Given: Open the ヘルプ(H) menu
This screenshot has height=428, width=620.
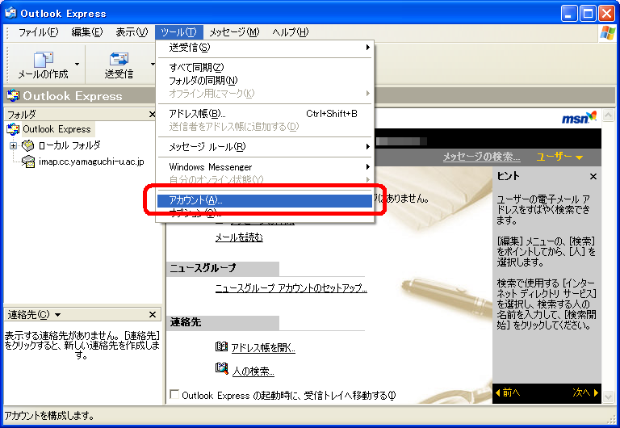Looking at the screenshot, I should pos(291,32).
